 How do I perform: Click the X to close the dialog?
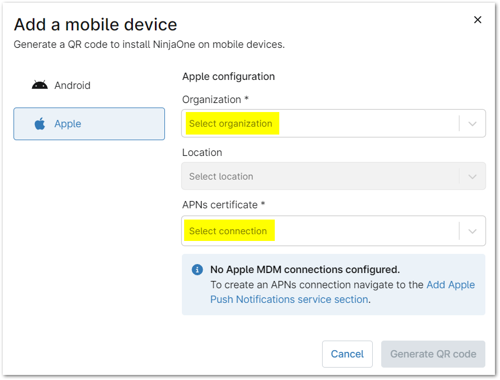pyautogui.click(x=477, y=19)
